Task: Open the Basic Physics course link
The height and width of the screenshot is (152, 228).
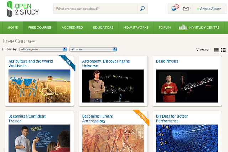Action: click(167, 61)
